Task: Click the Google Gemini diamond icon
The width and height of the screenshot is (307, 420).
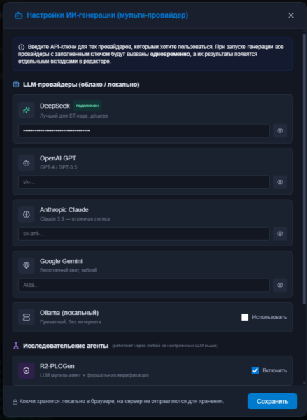Action: [27, 266]
